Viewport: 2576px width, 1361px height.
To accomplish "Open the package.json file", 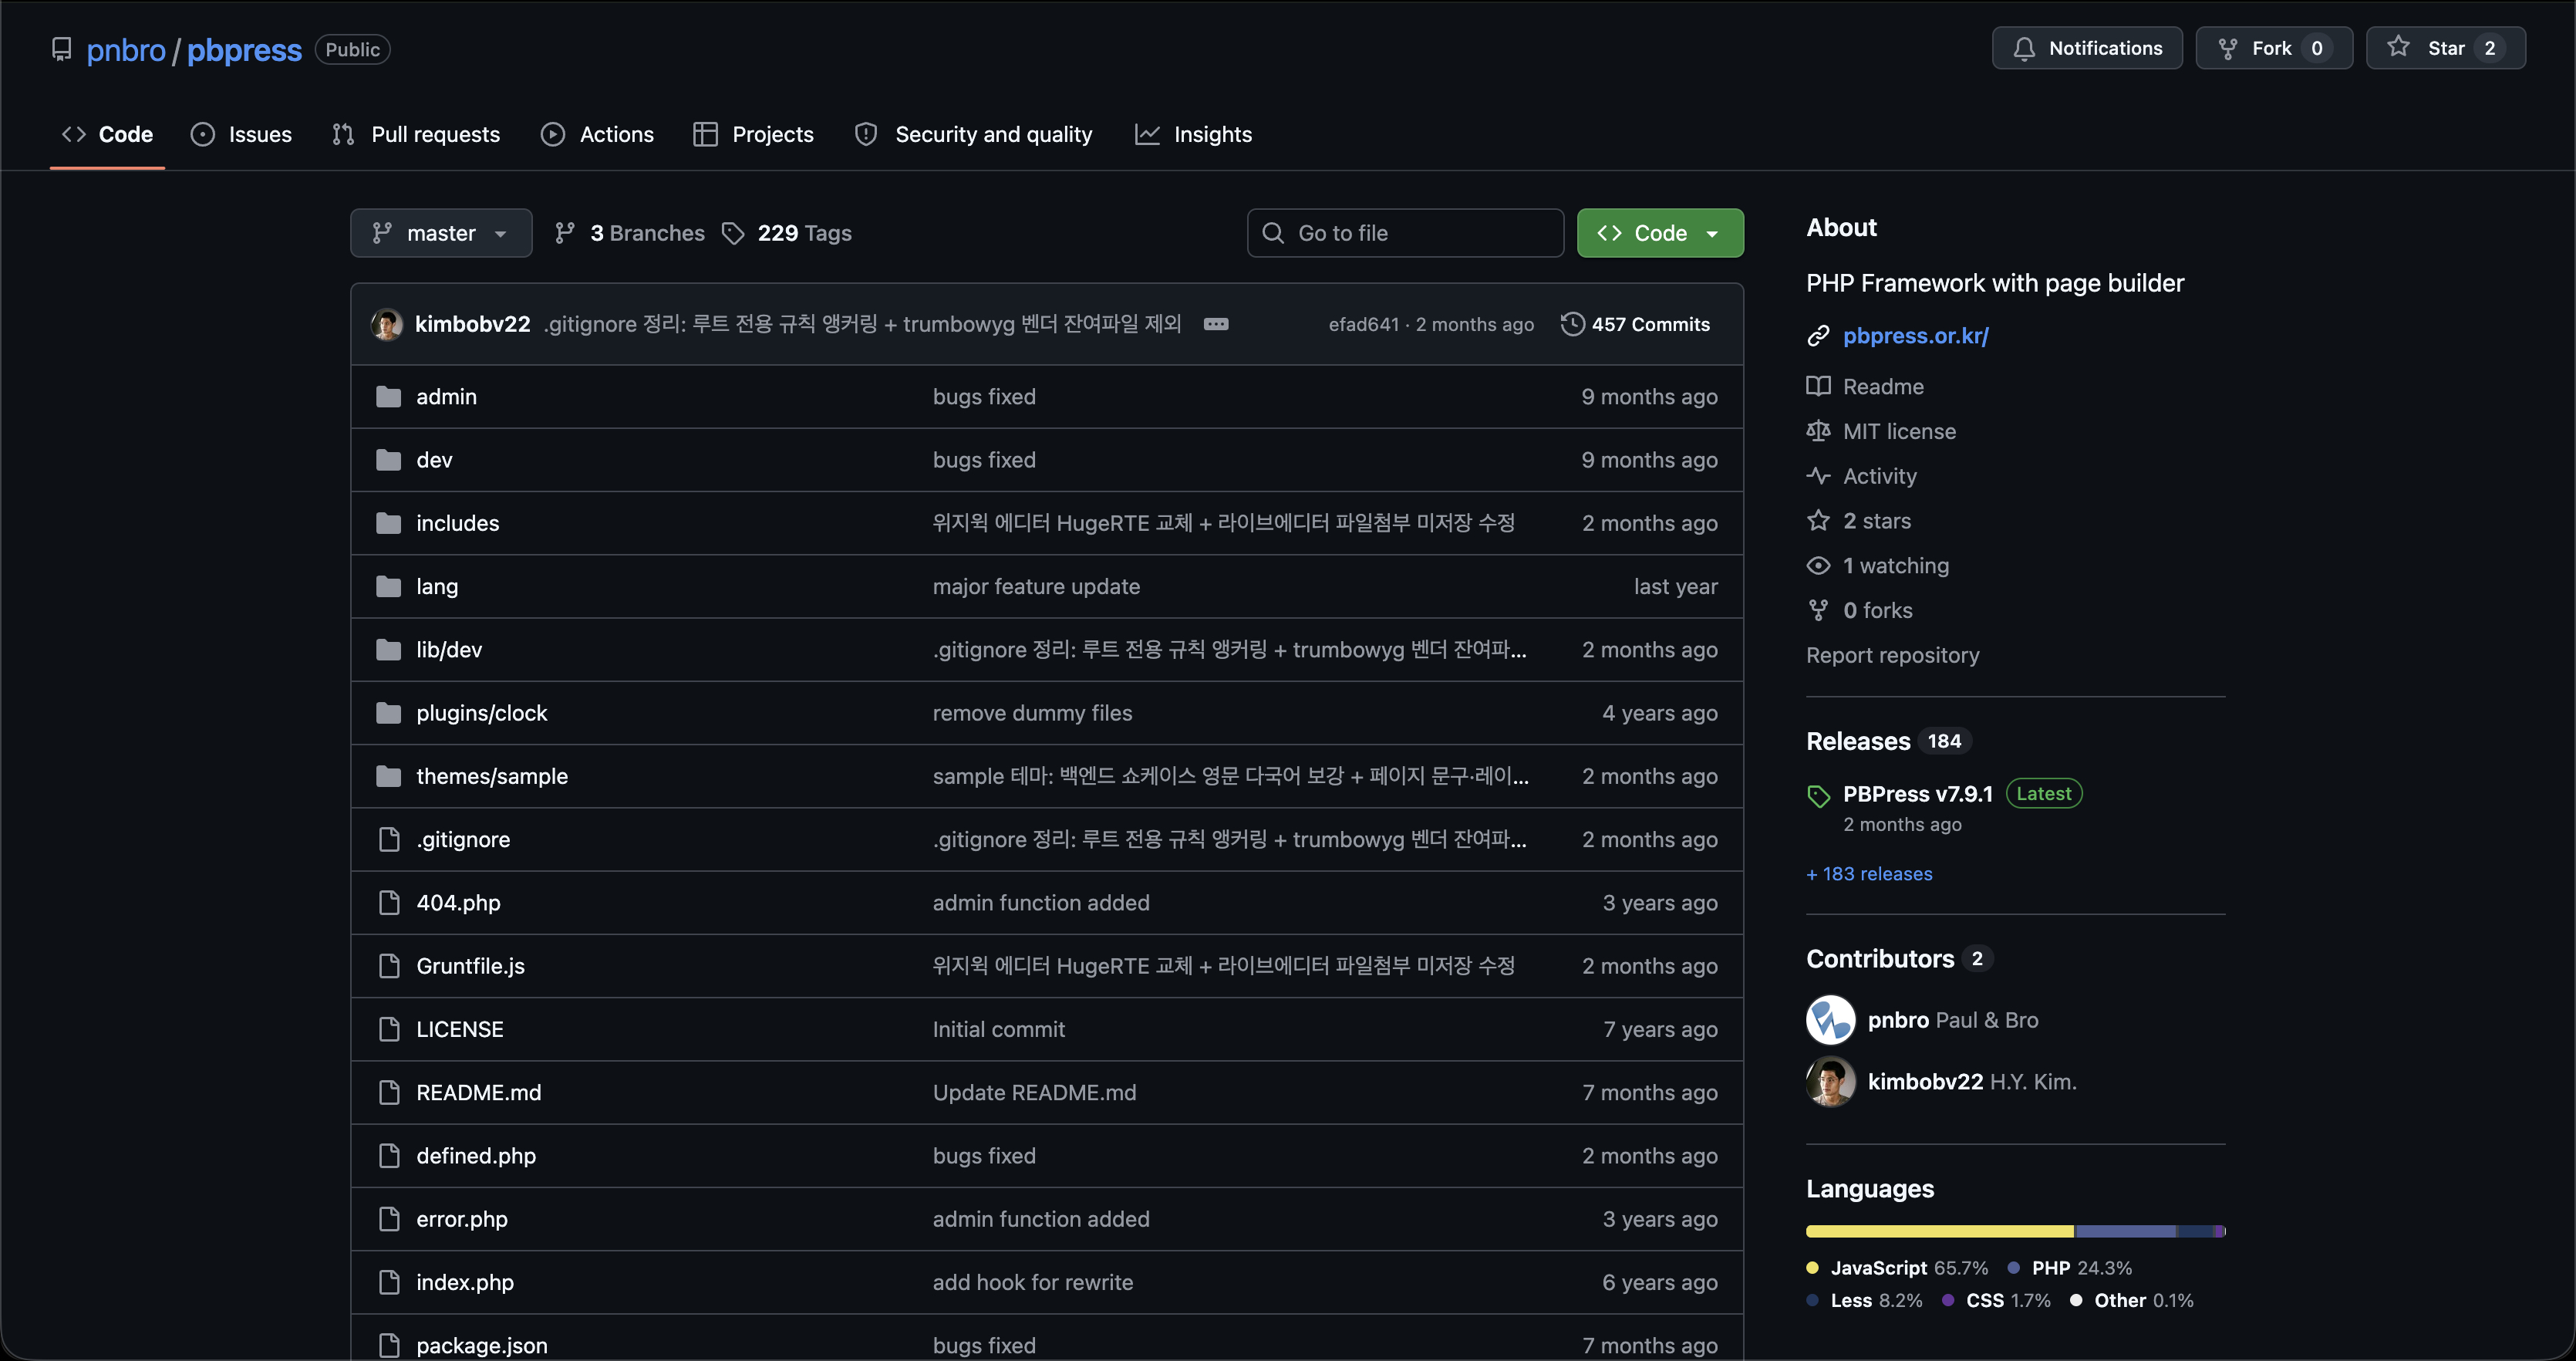I will [482, 1346].
